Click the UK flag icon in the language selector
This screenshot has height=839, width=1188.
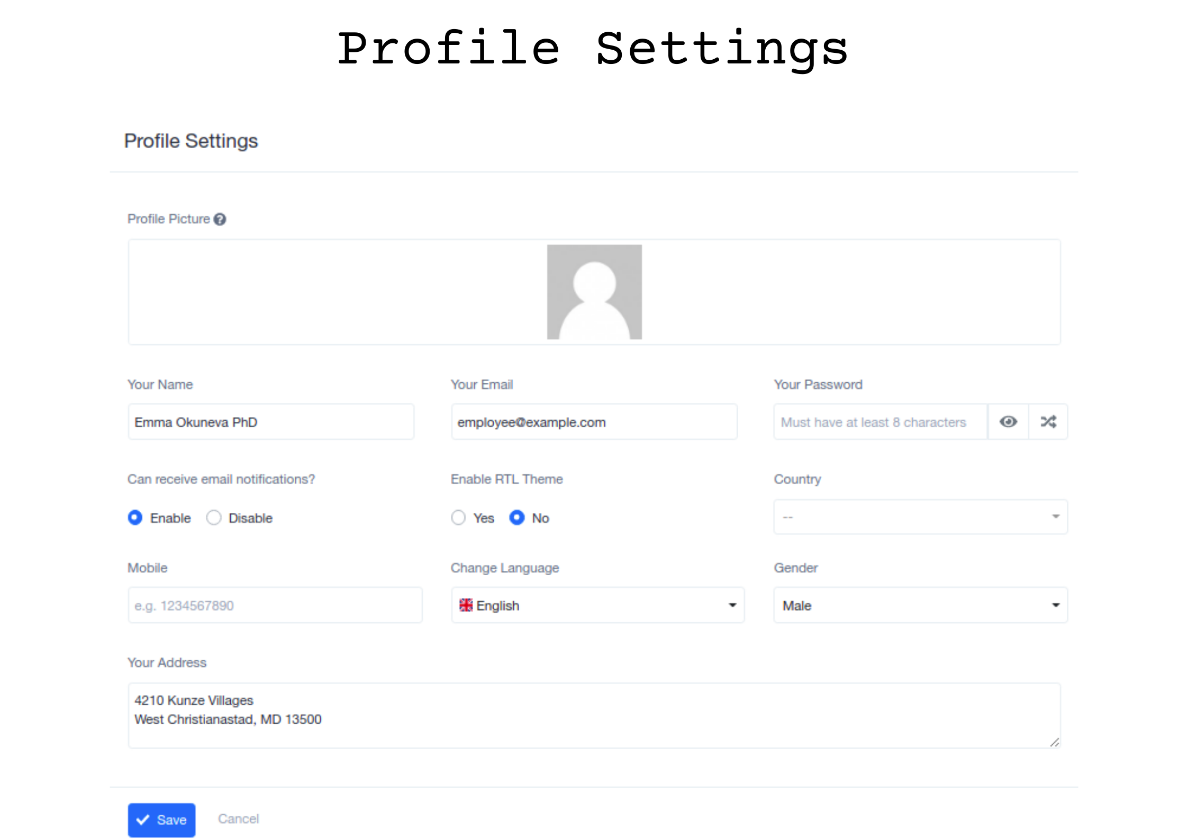(465, 605)
